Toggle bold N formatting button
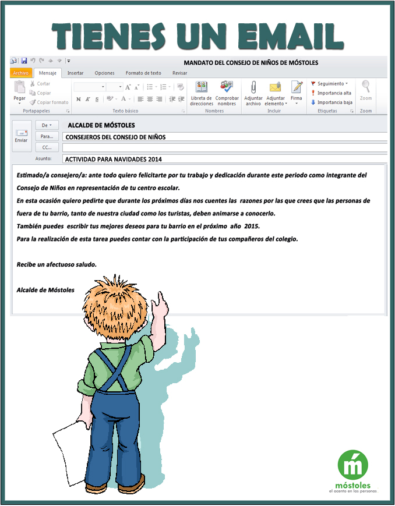Viewport: 395px width, 506px height. click(78, 99)
